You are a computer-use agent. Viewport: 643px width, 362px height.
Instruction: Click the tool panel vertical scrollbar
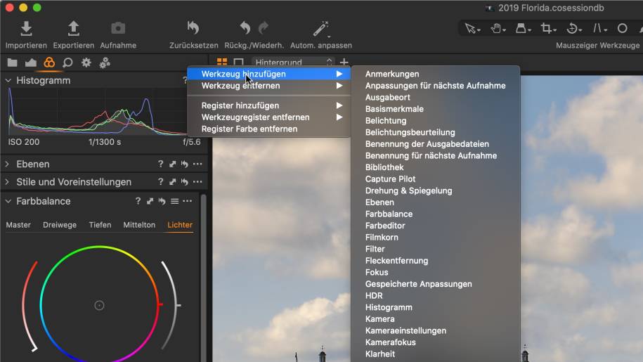click(x=203, y=278)
